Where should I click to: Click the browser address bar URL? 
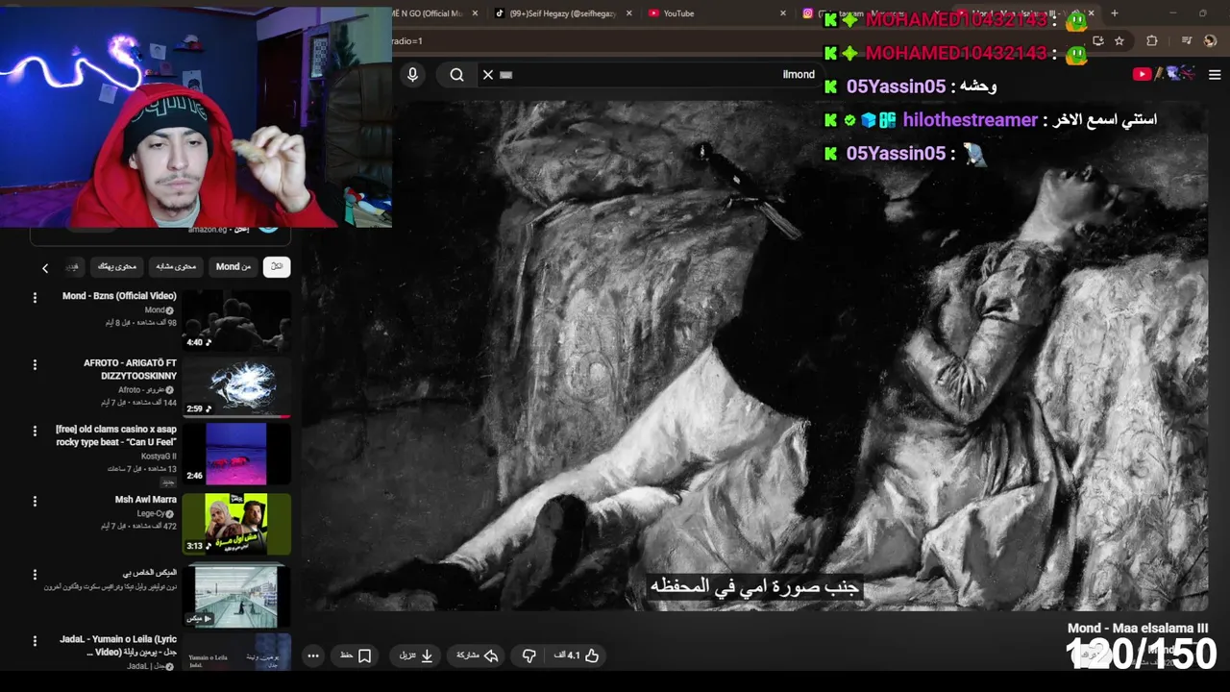[x=406, y=41]
